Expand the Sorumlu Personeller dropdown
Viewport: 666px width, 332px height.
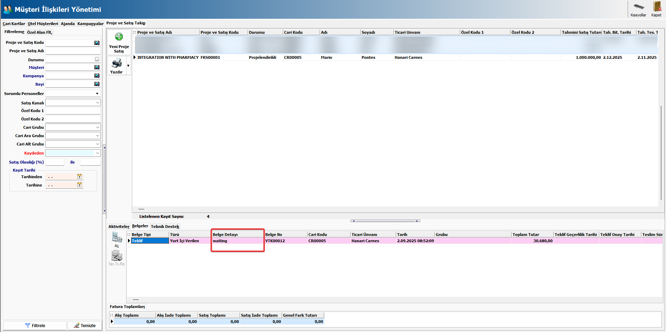[97, 94]
